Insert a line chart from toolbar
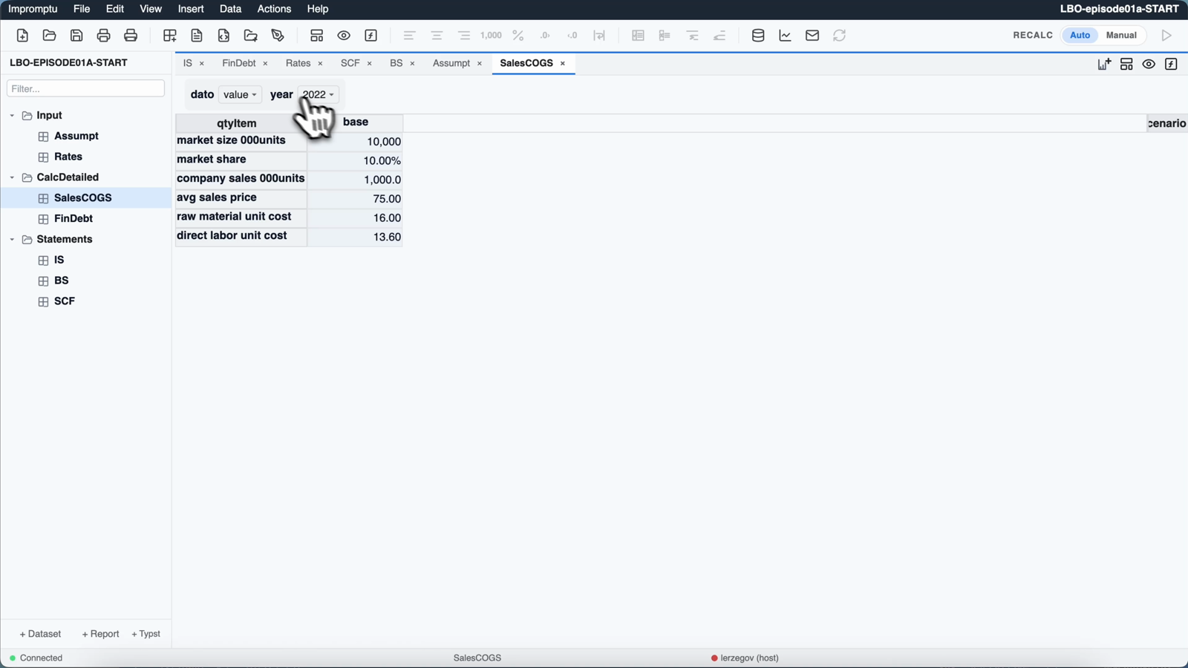This screenshot has width=1188, height=668. (785, 36)
